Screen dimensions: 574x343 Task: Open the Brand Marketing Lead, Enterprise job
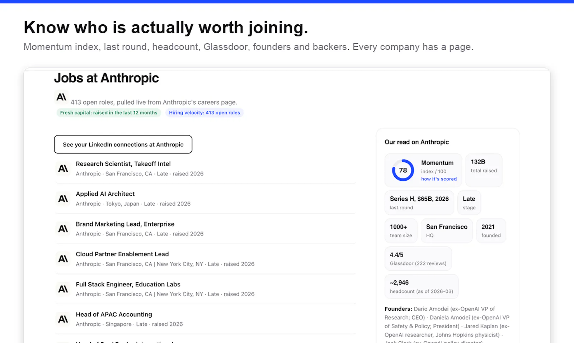125,224
